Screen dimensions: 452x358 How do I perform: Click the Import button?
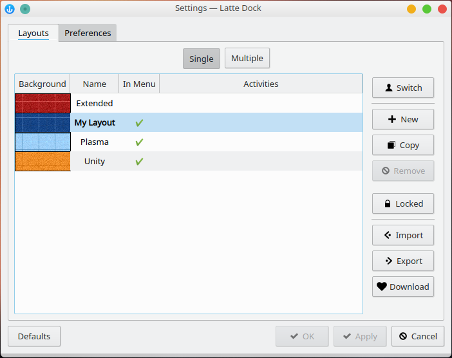tap(403, 235)
